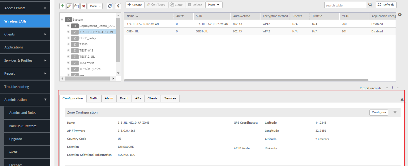408x166 pixels.
Task: Click the magnifier search icon
Action: 370,5
